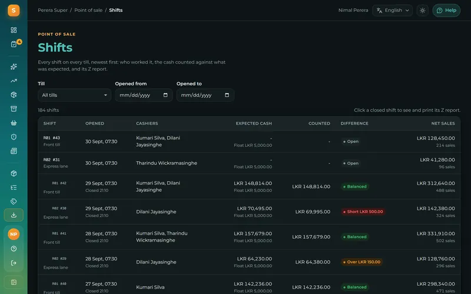
Task: Click Open status badge for R01 #43
Action: (351, 141)
